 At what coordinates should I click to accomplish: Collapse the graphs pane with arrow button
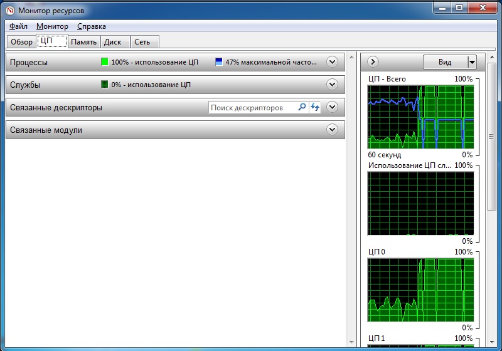coord(373,61)
